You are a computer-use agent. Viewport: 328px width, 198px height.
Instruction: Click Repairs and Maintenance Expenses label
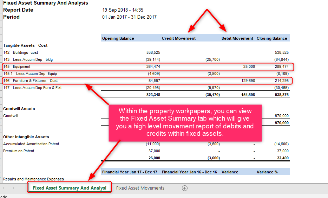tap(33, 179)
